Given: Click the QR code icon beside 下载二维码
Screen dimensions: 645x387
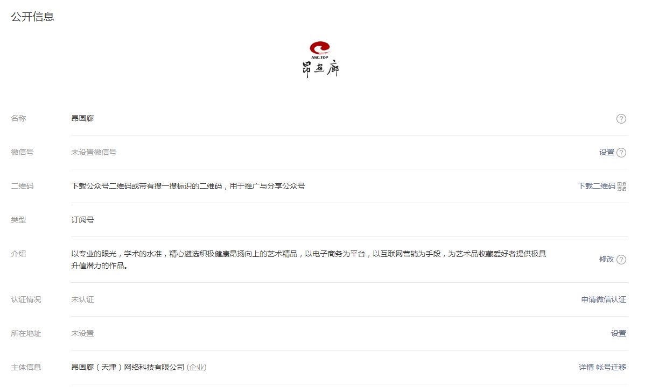Looking at the screenshot, I should coord(622,187).
